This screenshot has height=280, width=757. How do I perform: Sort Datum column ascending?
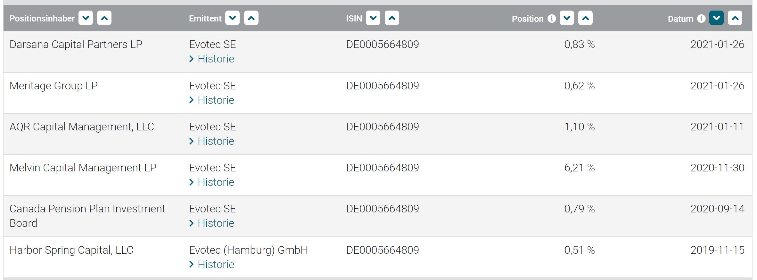[x=735, y=18]
